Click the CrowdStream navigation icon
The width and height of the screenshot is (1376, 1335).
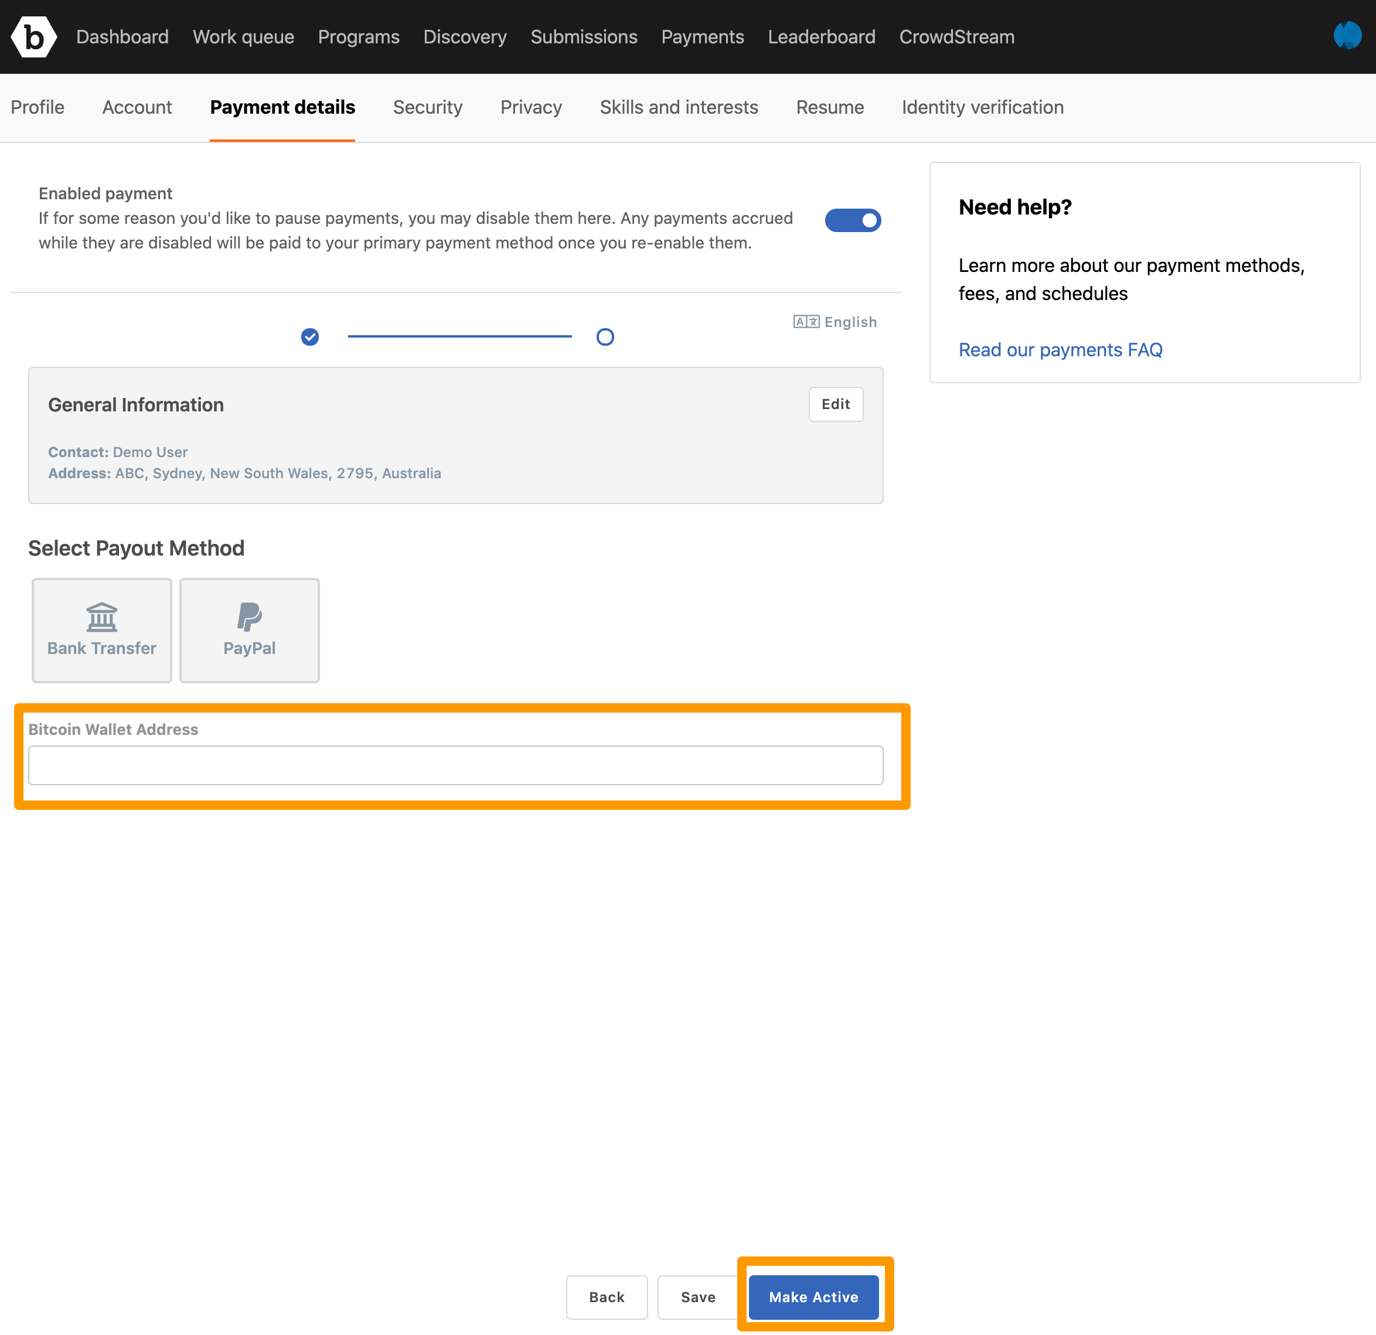(x=956, y=36)
